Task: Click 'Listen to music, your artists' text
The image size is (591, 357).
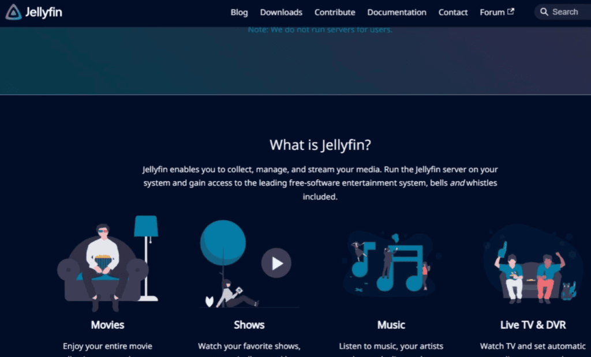Action: pos(391,346)
